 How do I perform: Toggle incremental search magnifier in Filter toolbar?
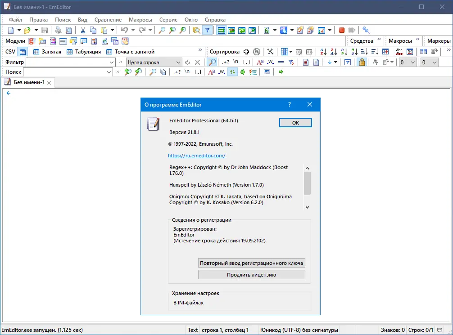212,63
